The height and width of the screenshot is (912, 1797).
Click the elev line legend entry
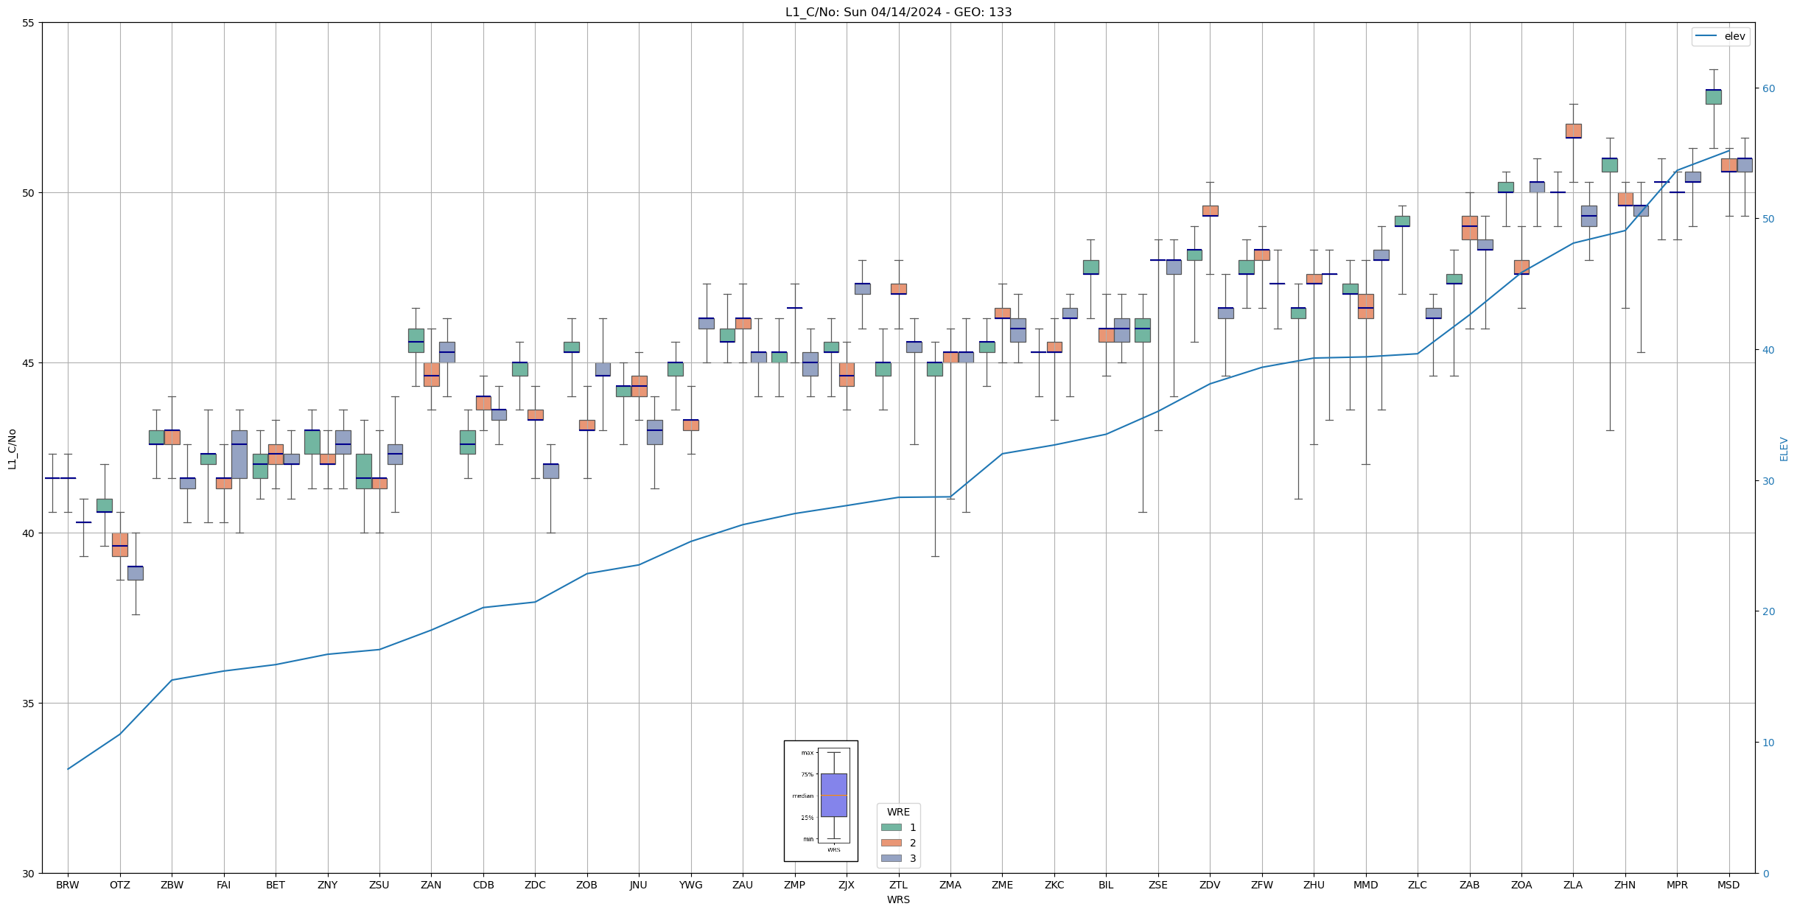[1720, 36]
